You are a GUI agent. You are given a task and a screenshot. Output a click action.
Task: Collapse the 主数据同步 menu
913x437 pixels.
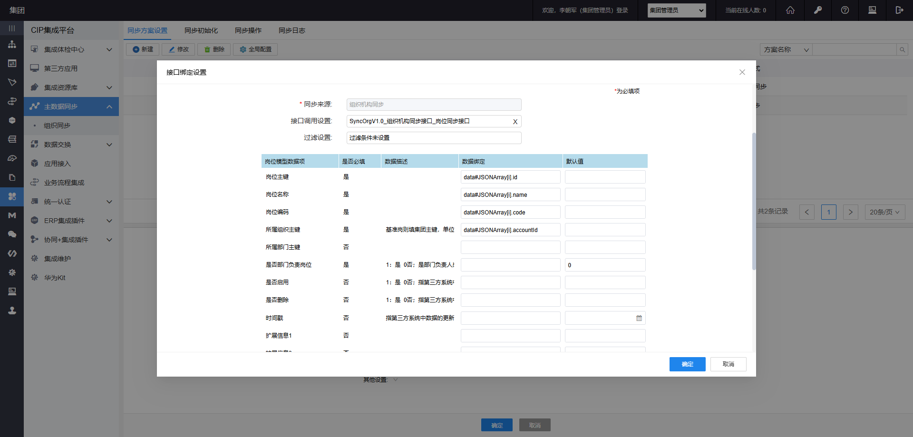[x=109, y=107]
